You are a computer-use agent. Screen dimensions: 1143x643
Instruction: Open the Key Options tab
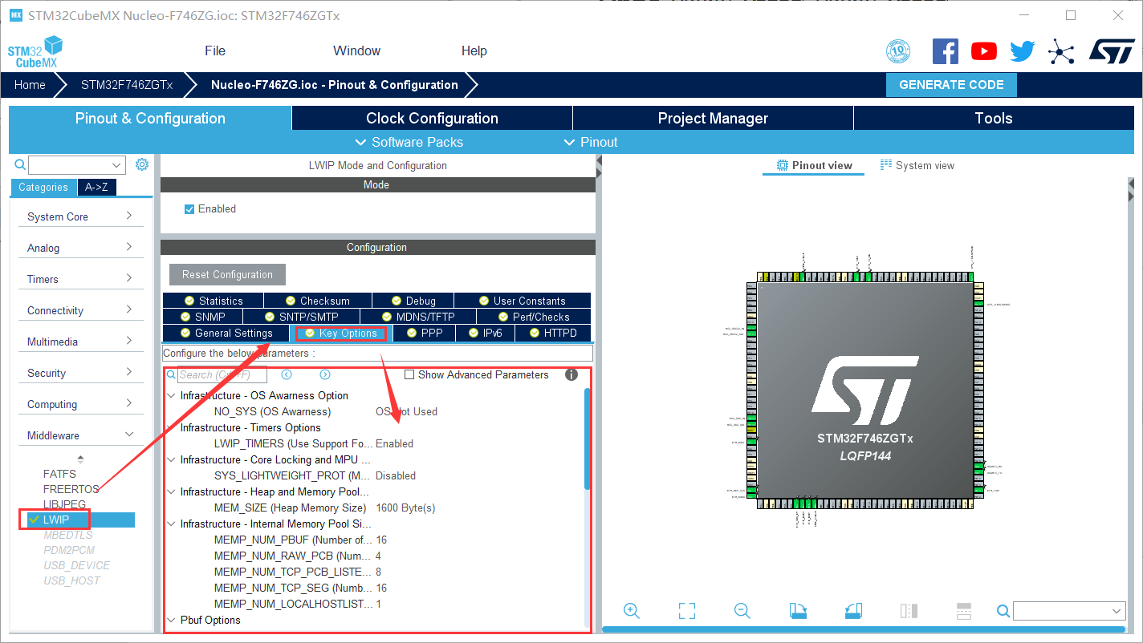tap(340, 333)
